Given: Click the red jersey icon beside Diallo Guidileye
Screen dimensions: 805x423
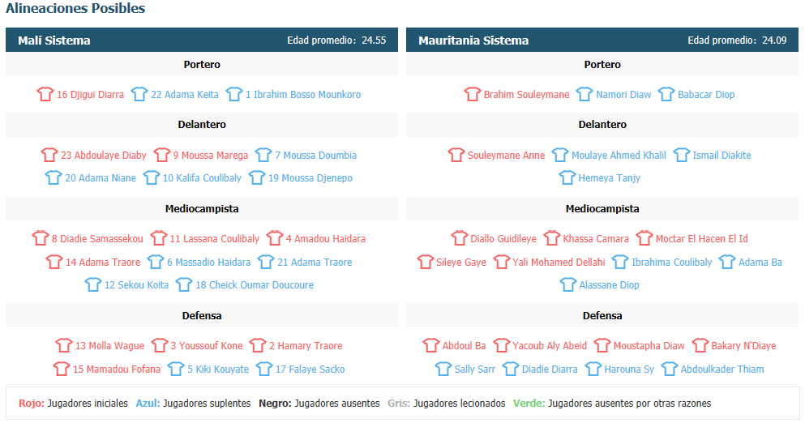Looking at the screenshot, I should coord(460,238).
